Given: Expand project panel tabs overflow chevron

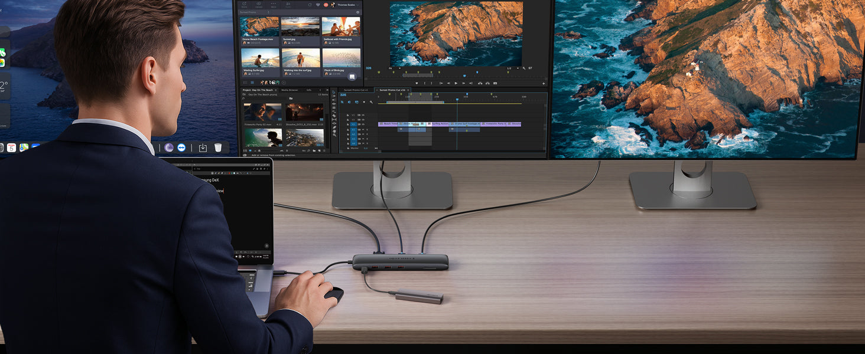Looking at the screenshot, I should (327, 90).
